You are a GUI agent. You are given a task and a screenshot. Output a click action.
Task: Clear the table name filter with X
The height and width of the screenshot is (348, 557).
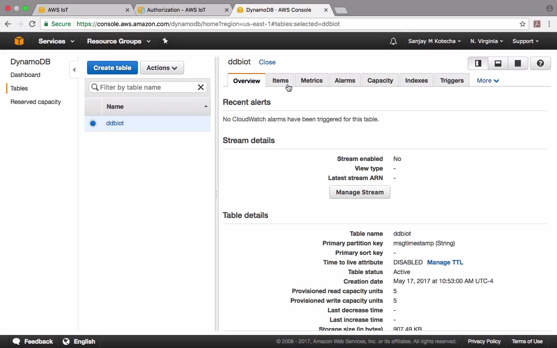tap(201, 87)
